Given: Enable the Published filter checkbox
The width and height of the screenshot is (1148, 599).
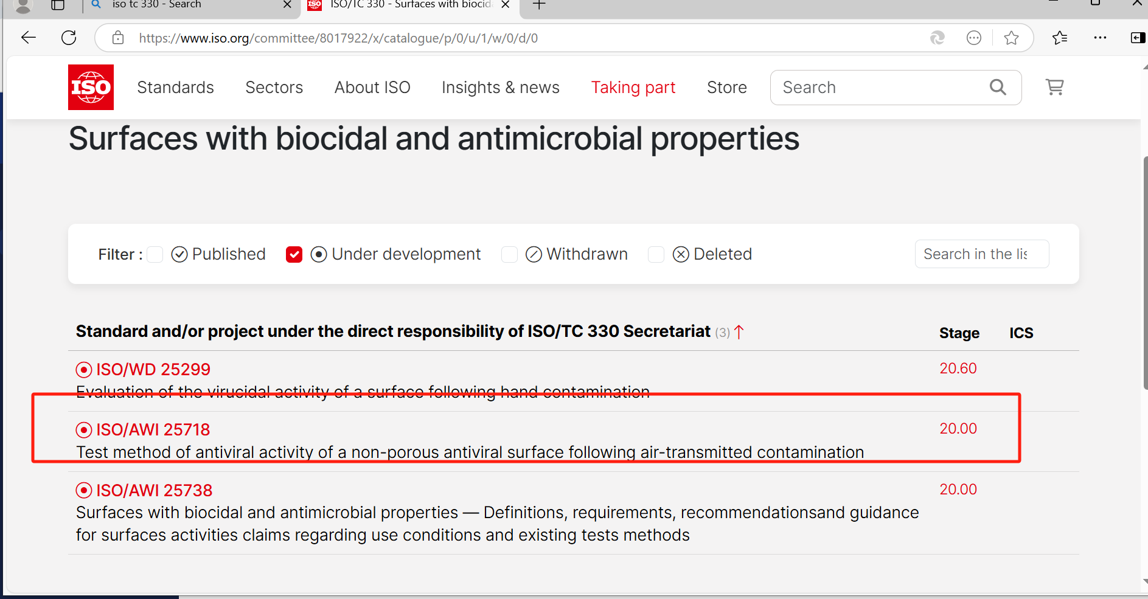Looking at the screenshot, I should (155, 254).
